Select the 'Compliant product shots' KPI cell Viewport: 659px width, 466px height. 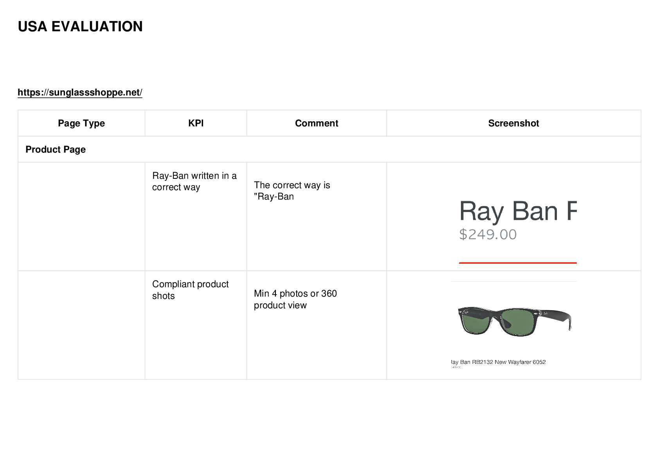pyautogui.click(x=196, y=325)
